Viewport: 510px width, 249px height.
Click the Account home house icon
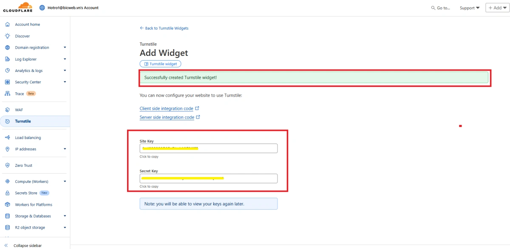pyautogui.click(x=7, y=25)
